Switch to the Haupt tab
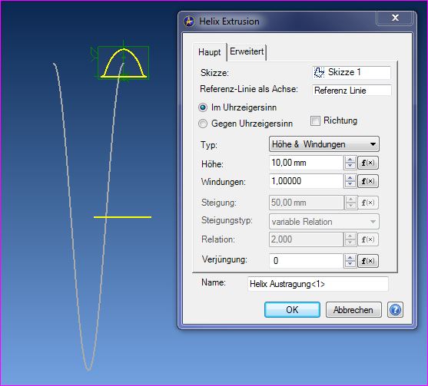Viewport: 428px width, 386px height. 209,51
